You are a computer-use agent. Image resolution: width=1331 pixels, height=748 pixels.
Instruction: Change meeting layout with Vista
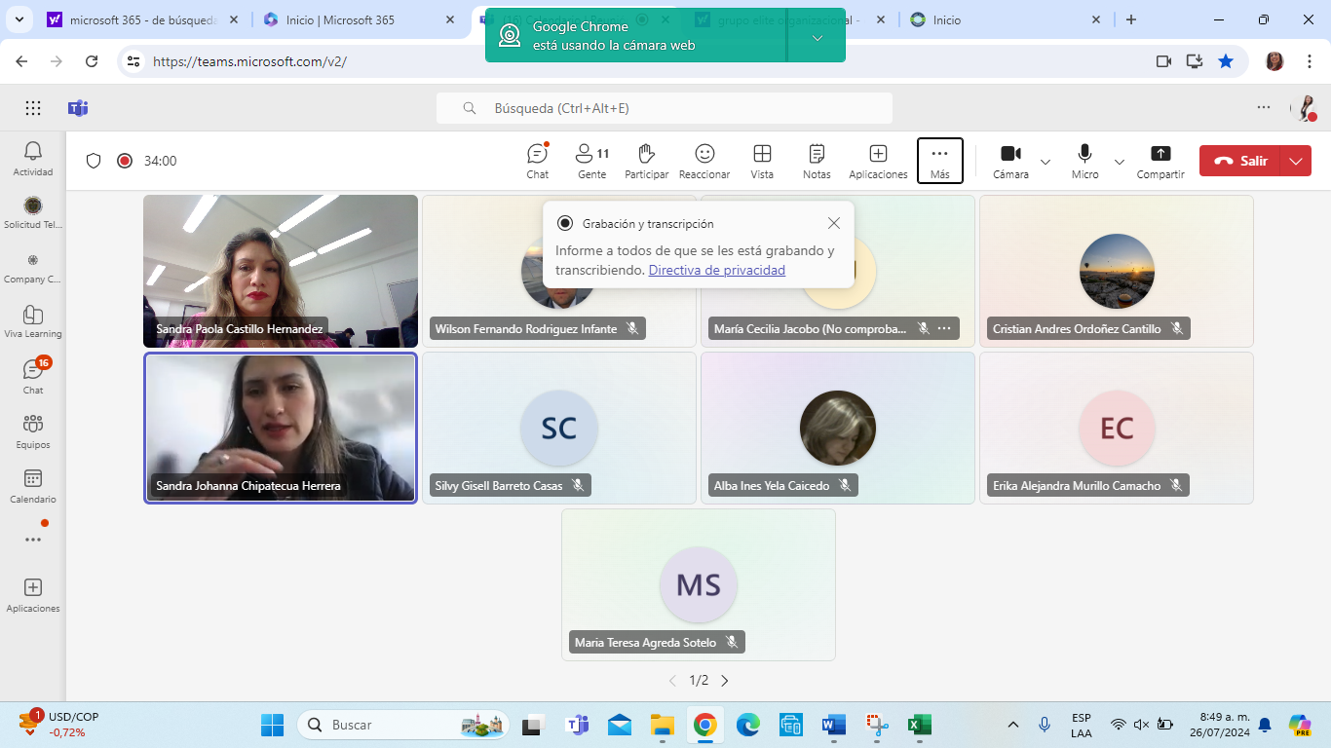762,161
